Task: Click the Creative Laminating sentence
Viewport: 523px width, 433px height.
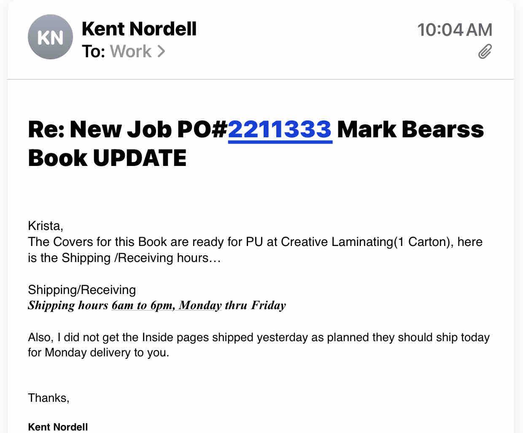Action: (x=255, y=242)
